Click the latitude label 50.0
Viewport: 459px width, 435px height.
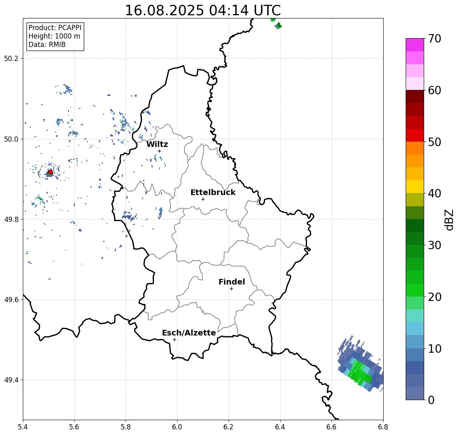(11, 139)
